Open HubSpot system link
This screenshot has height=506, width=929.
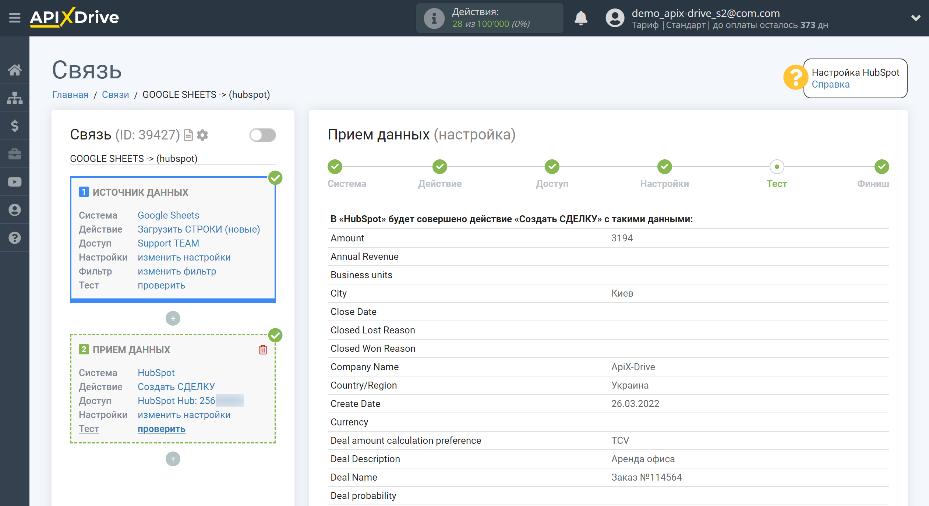click(x=156, y=373)
